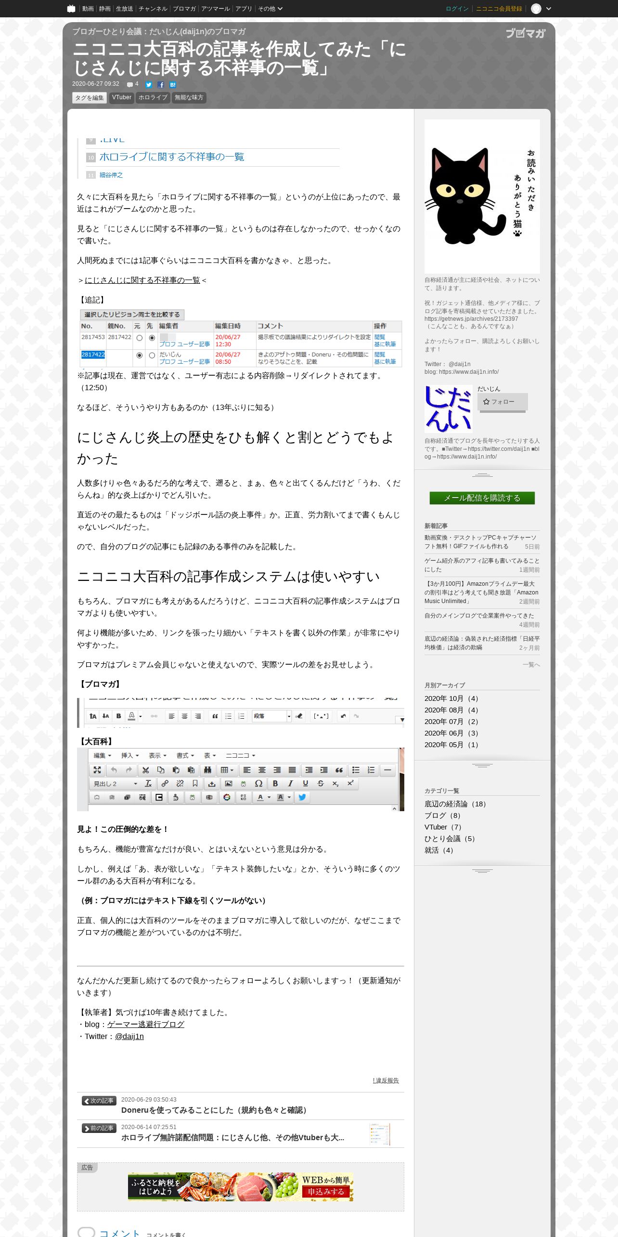
Task: Open ブロマガ in the top navigation
Action: (184, 9)
